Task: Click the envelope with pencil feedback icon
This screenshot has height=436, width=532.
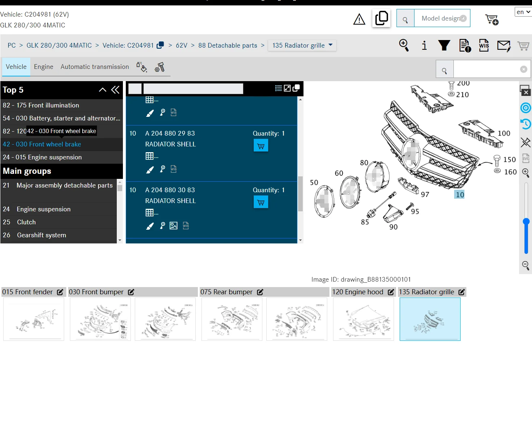Action: point(504,46)
